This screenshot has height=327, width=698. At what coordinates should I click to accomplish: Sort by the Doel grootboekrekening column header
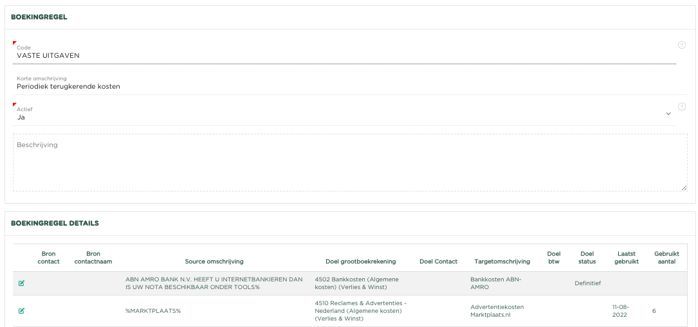tap(360, 261)
